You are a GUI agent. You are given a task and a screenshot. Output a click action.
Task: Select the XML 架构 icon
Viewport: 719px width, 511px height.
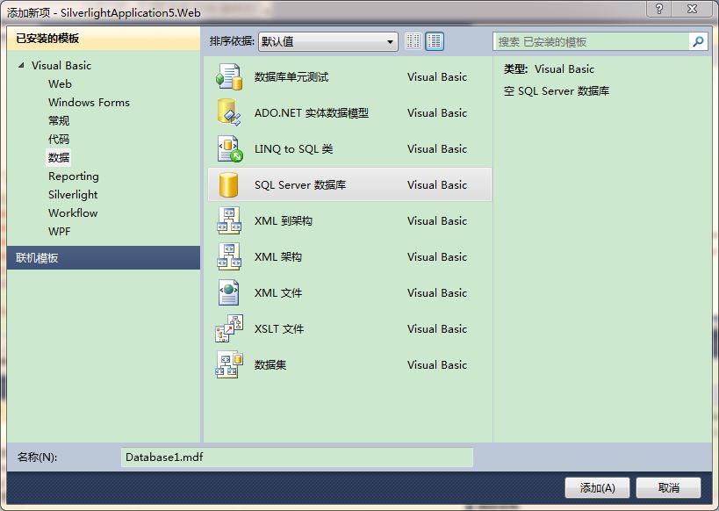tap(229, 257)
